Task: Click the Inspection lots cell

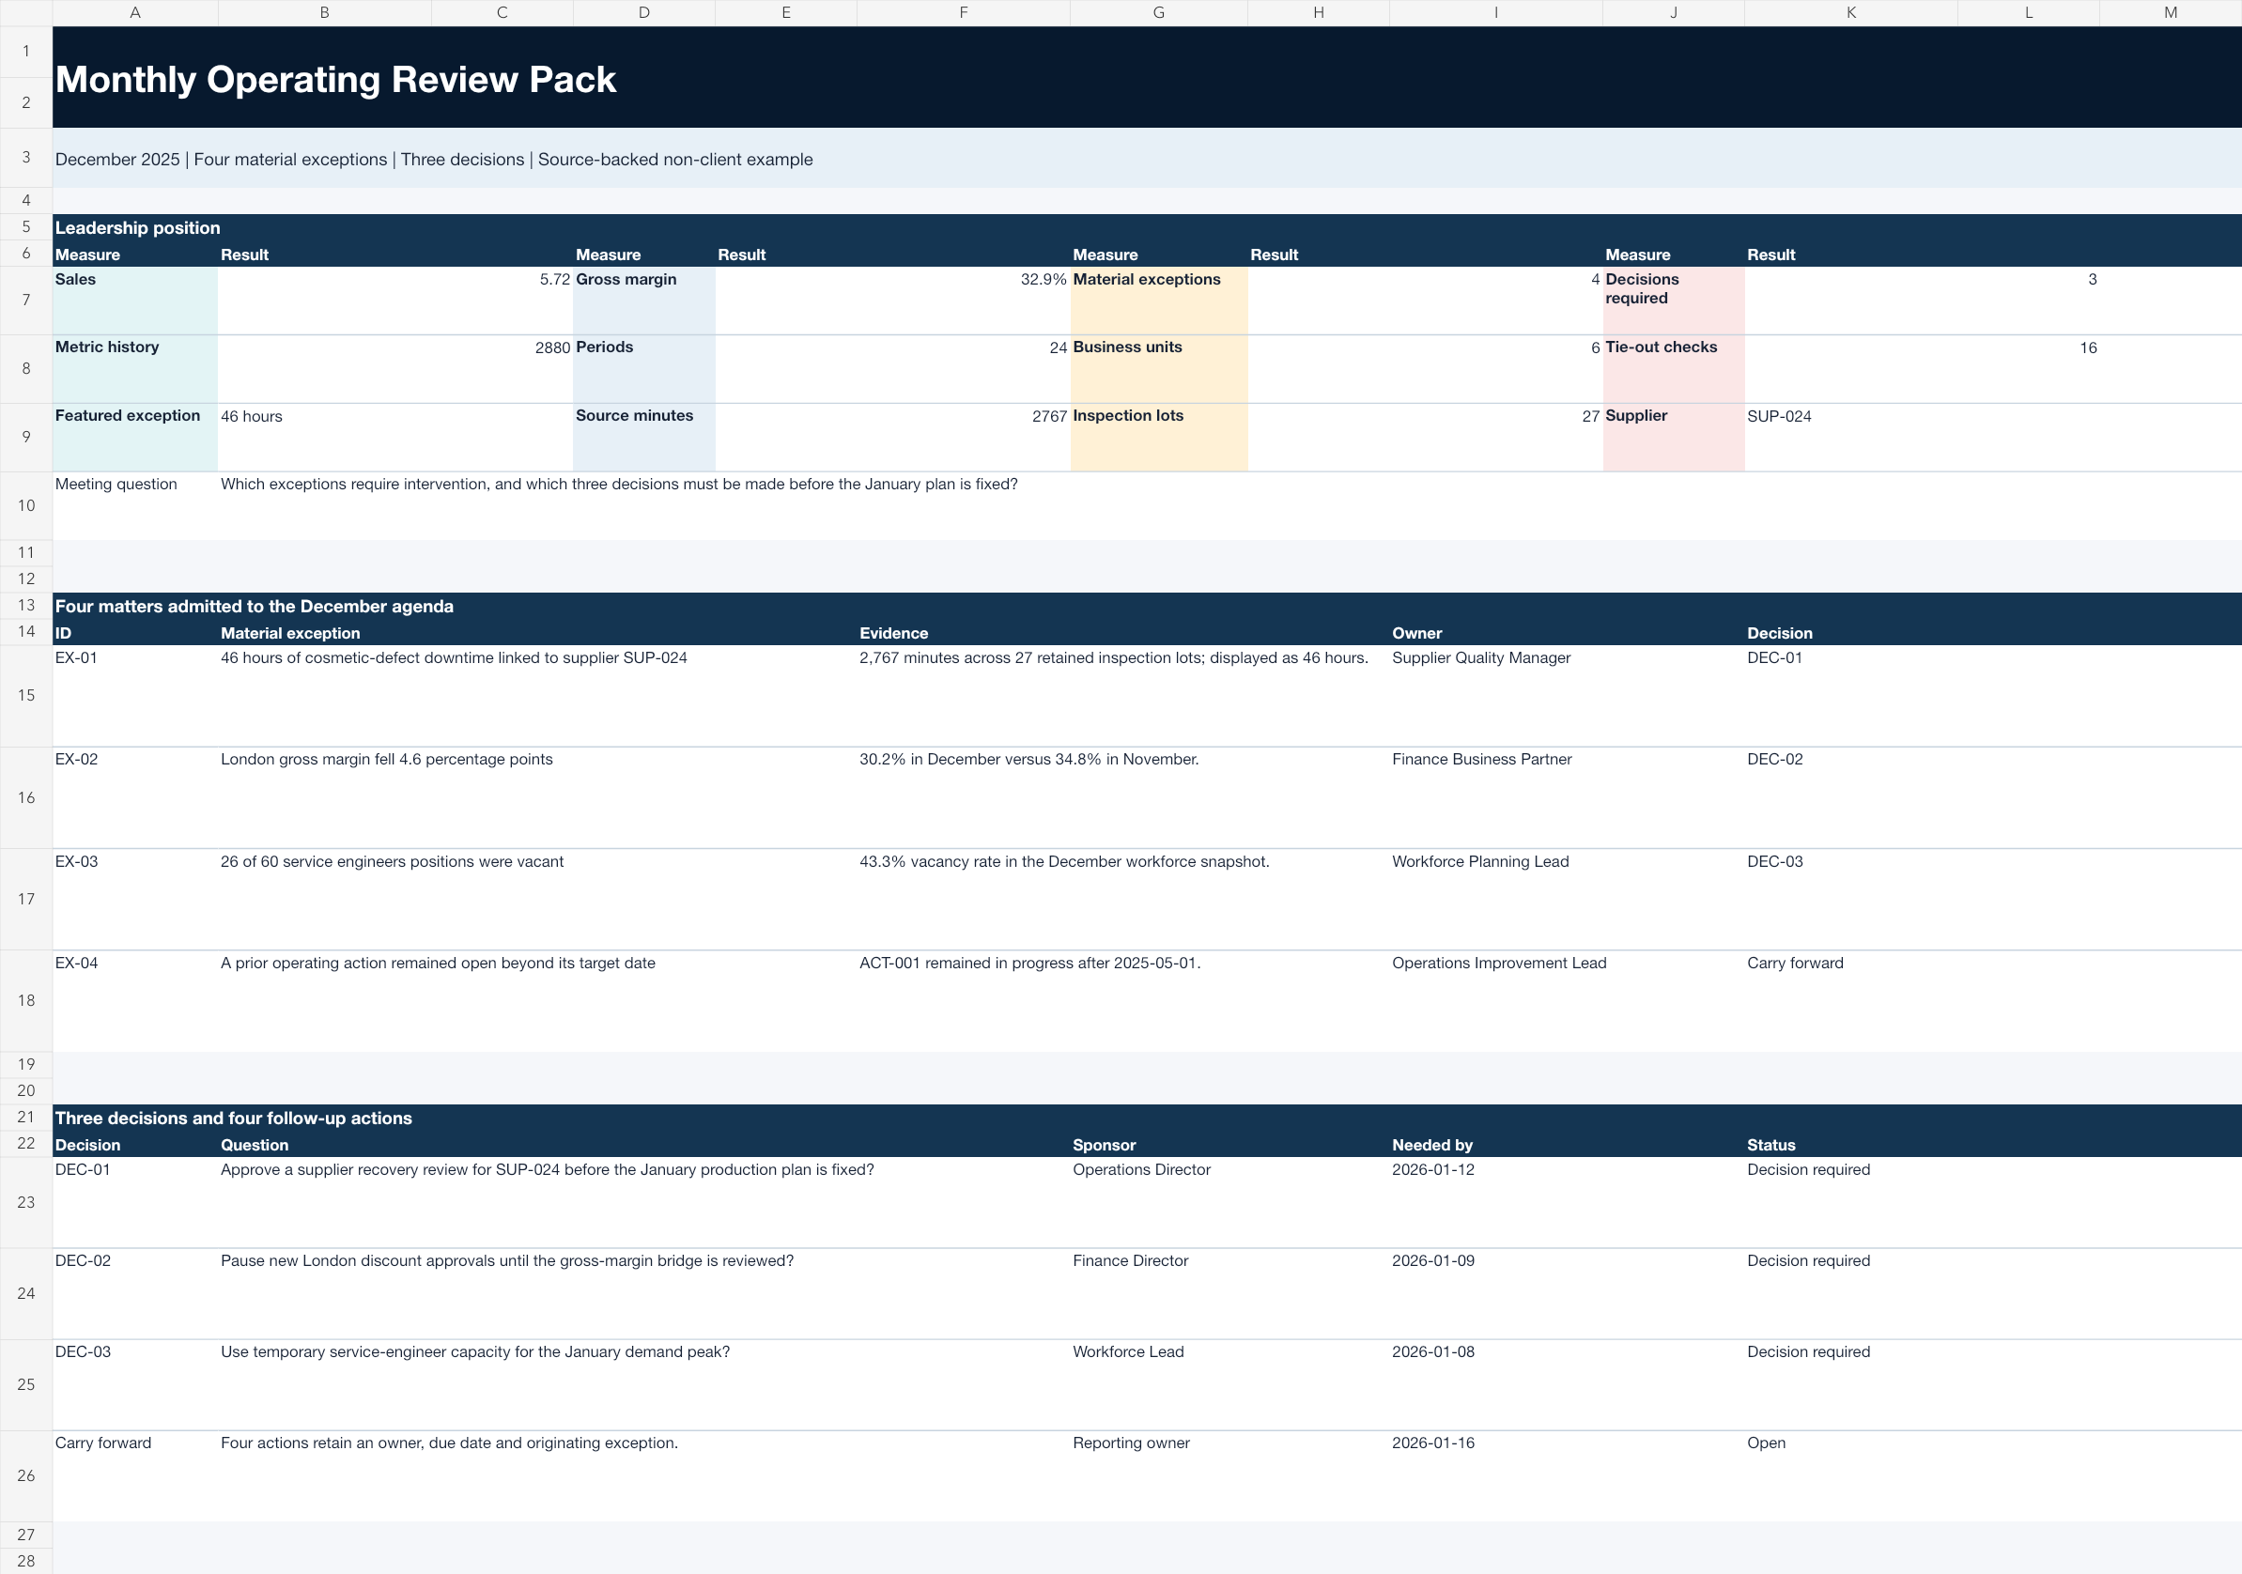Action: (x=1159, y=438)
